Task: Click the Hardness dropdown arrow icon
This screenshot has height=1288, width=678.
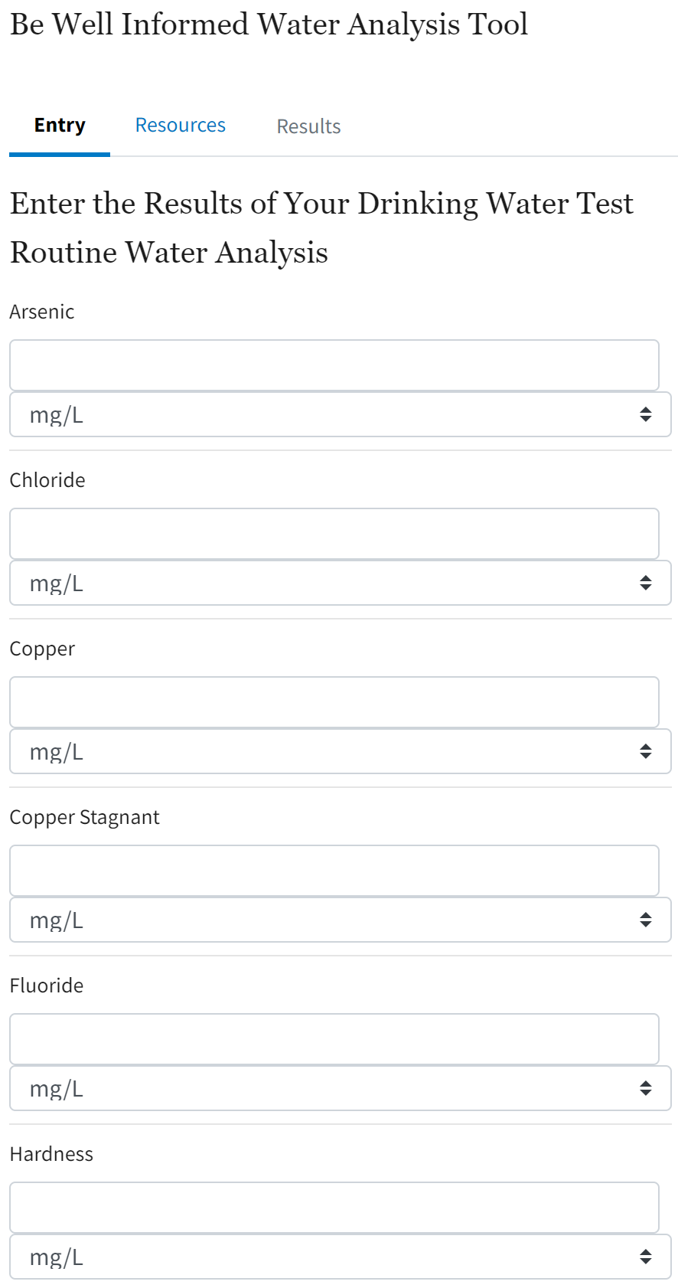Action: pyautogui.click(x=646, y=1257)
